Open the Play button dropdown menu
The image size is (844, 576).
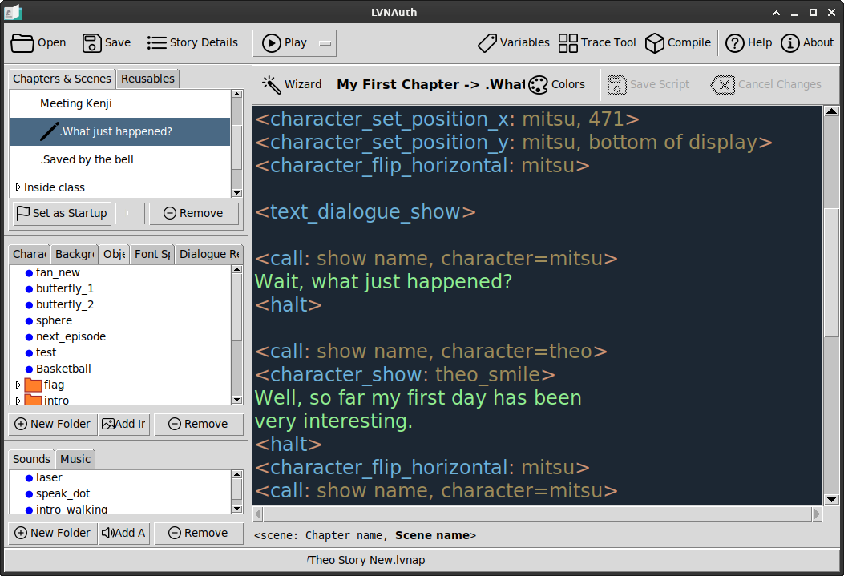(x=325, y=43)
